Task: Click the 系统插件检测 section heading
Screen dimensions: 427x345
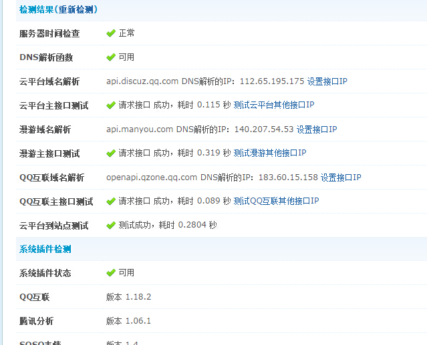Action: tap(45, 250)
